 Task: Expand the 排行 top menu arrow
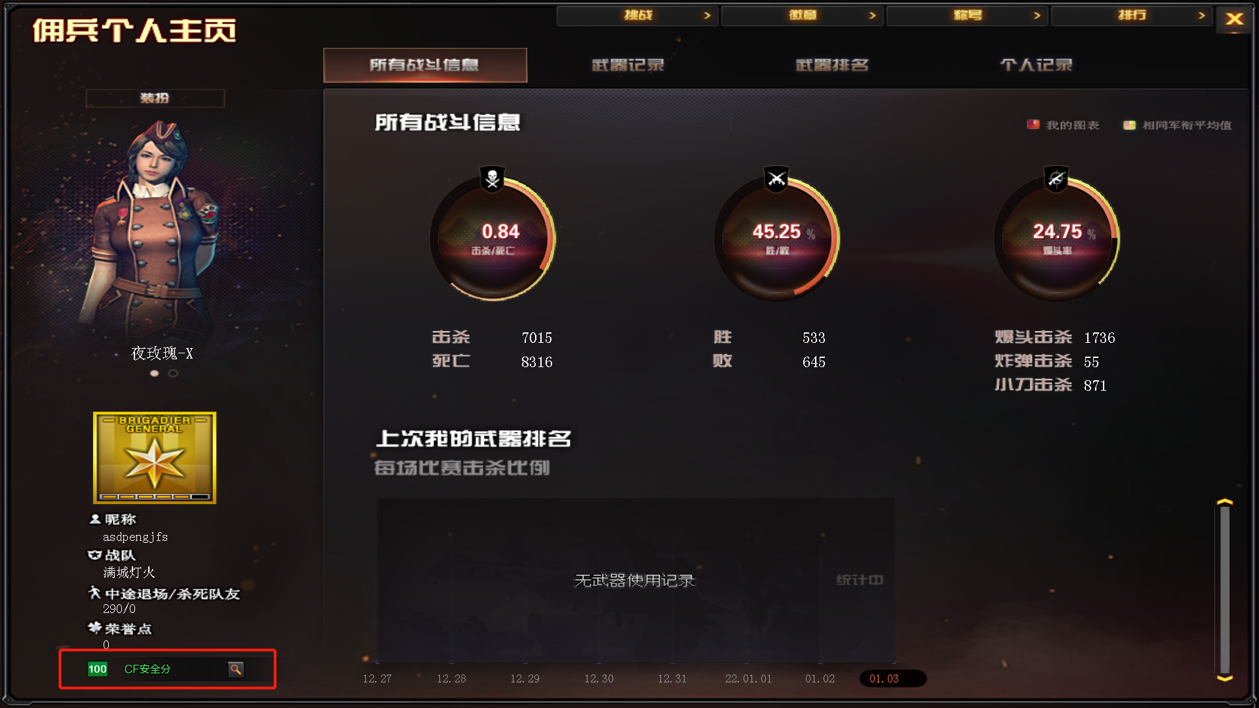coord(1201,16)
